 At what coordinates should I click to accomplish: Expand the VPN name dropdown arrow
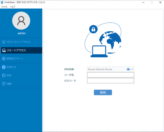click(x=132, y=69)
